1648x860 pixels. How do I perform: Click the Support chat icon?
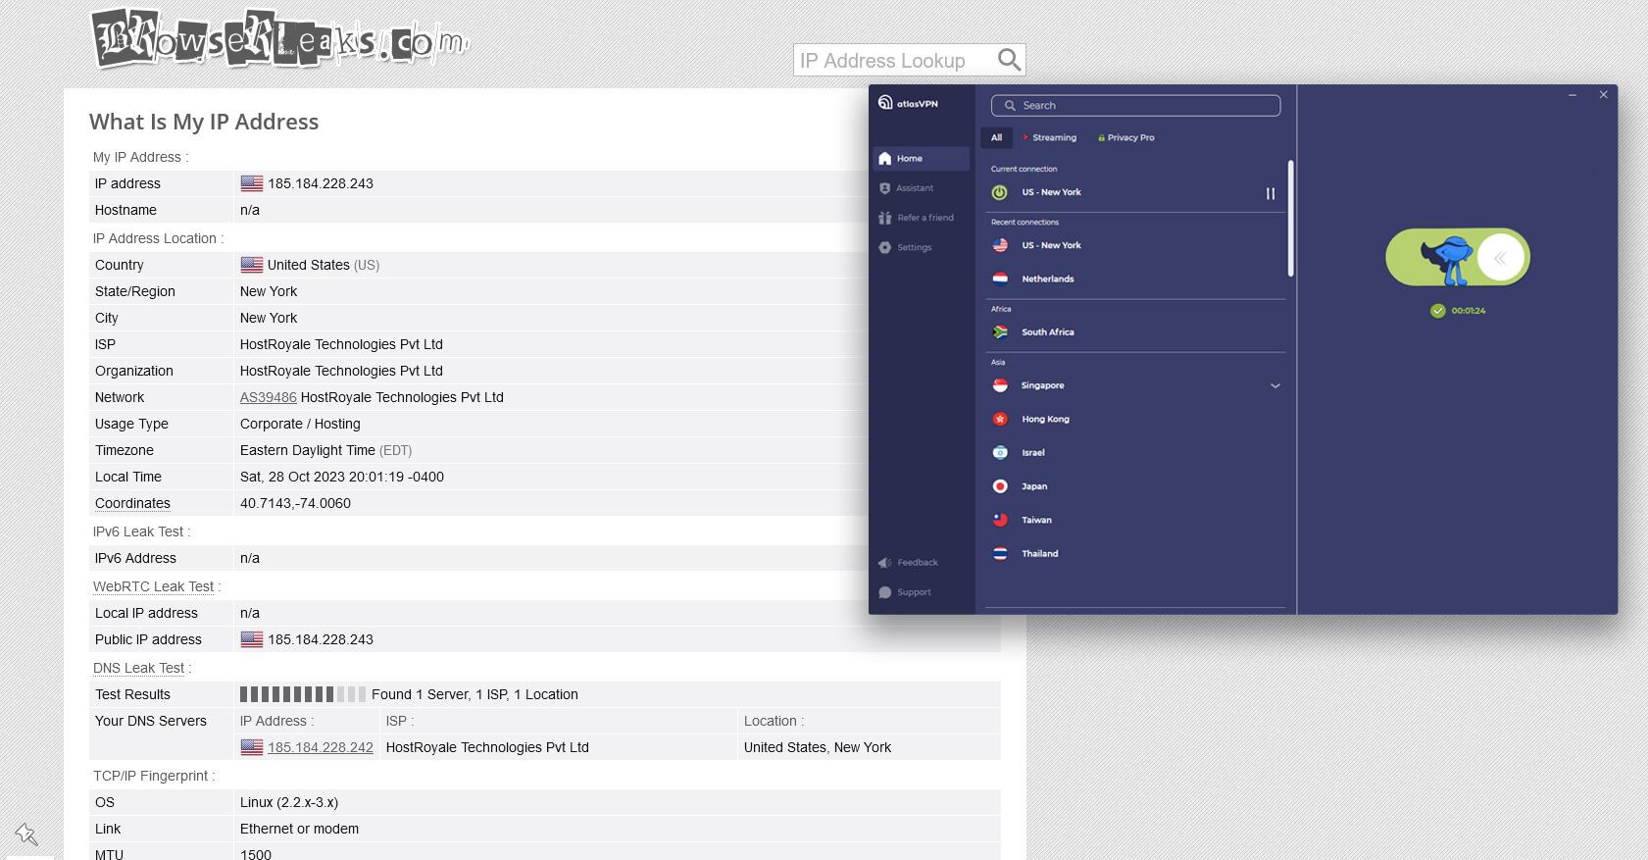pyautogui.click(x=884, y=592)
